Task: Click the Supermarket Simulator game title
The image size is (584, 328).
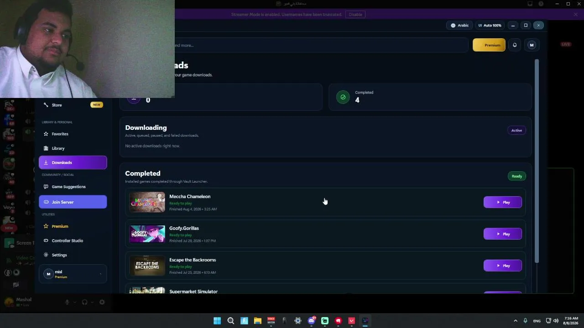Action: tap(193, 292)
